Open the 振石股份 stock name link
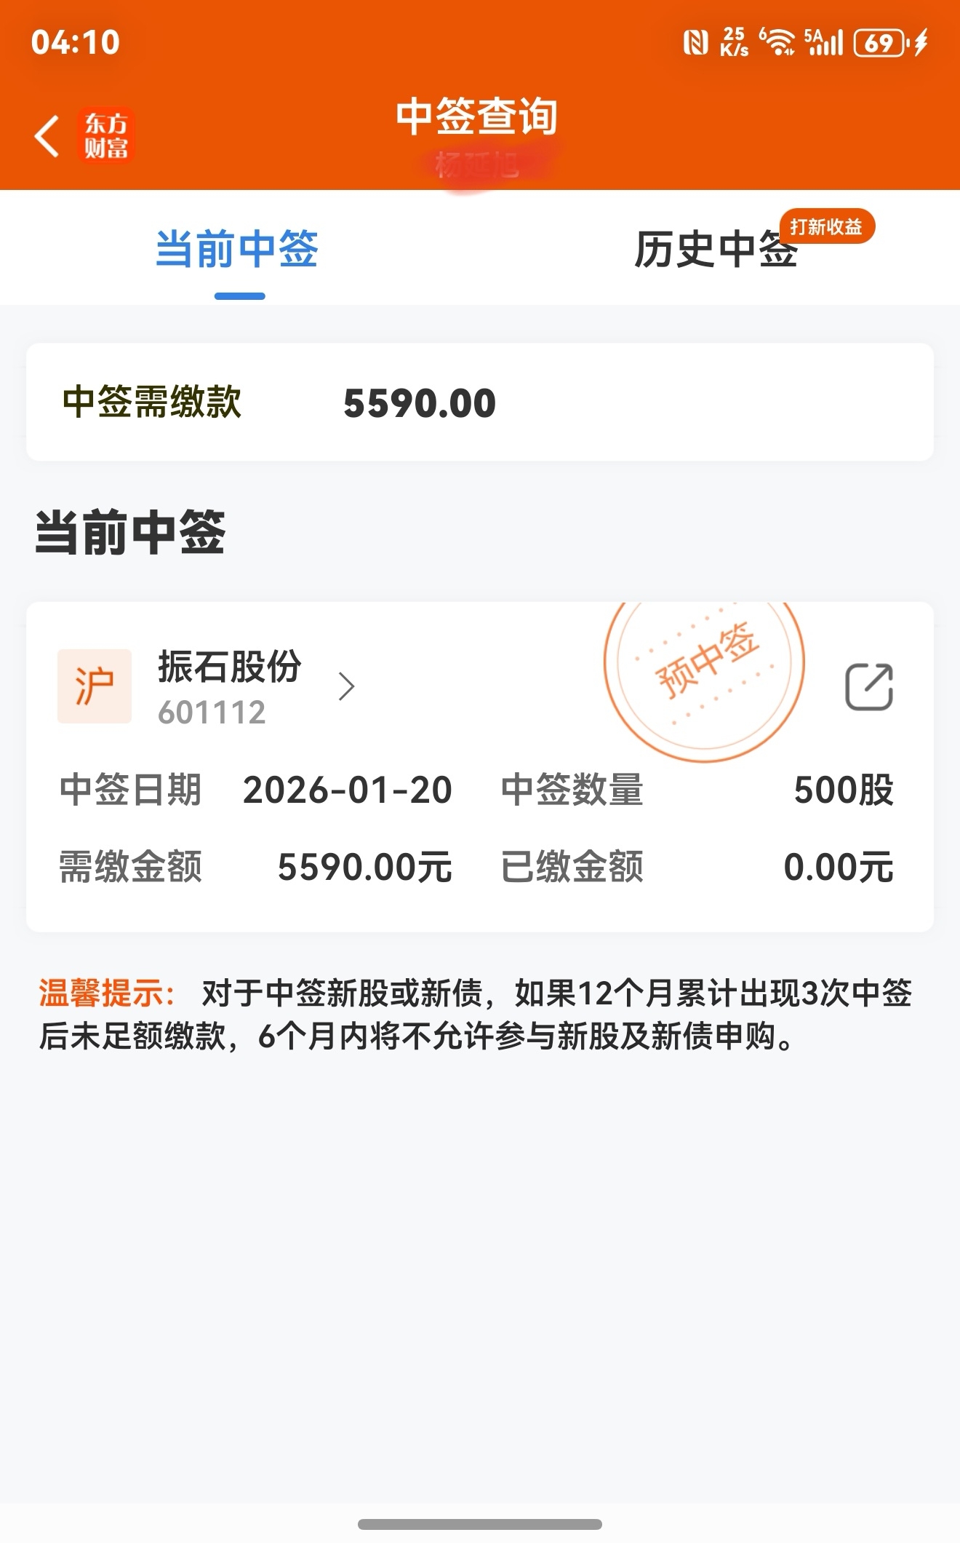 coord(230,666)
